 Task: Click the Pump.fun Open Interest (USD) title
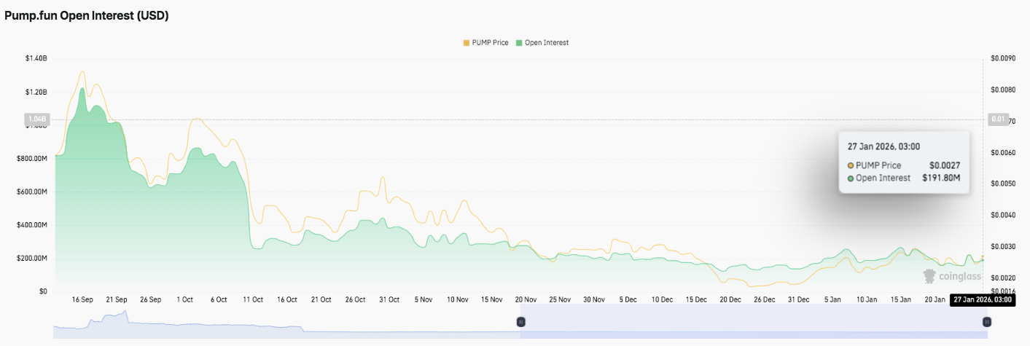87,15
